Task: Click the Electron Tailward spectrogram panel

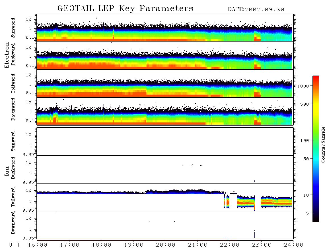Action: click(x=165, y=84)
